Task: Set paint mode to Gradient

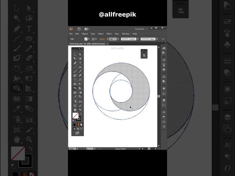Action: click(x=78, y=125)
